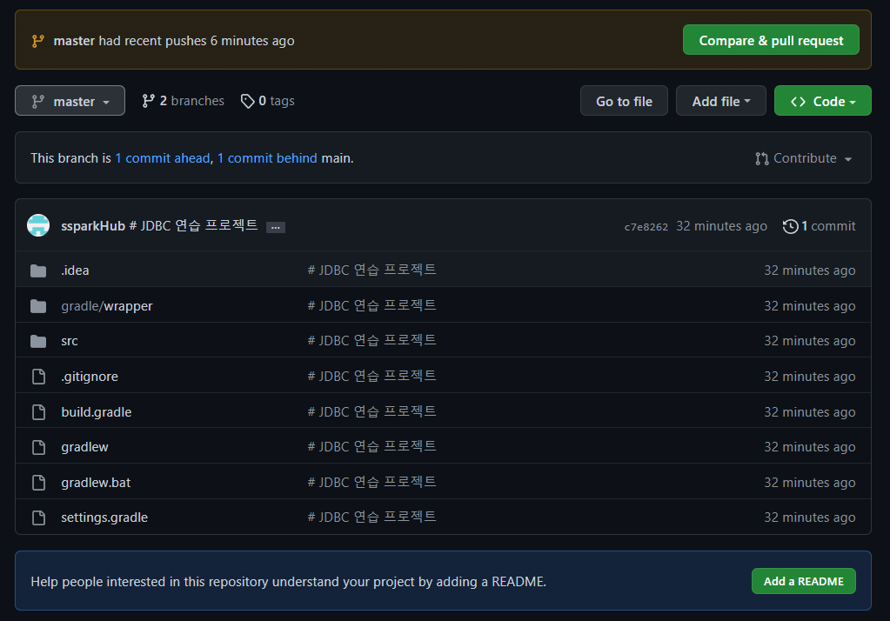The width and height of the screenshot is (890, 621).
Task: Click the branch icon in pushes banner
Action: [x=38, y=41]
